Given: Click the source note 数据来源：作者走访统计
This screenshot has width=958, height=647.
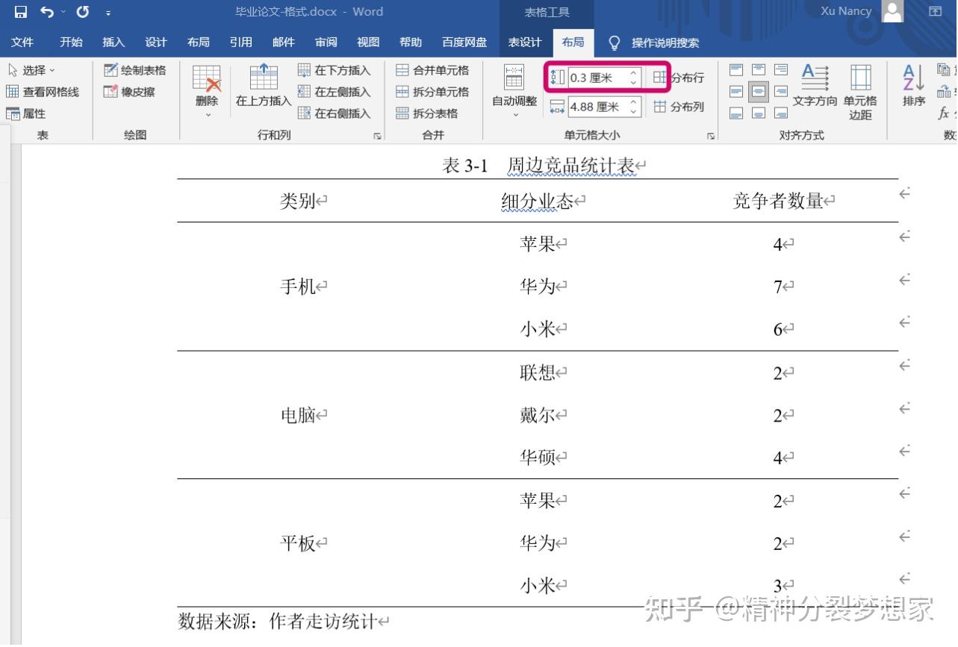Looking at the screenshot, I should coord(277,621).
